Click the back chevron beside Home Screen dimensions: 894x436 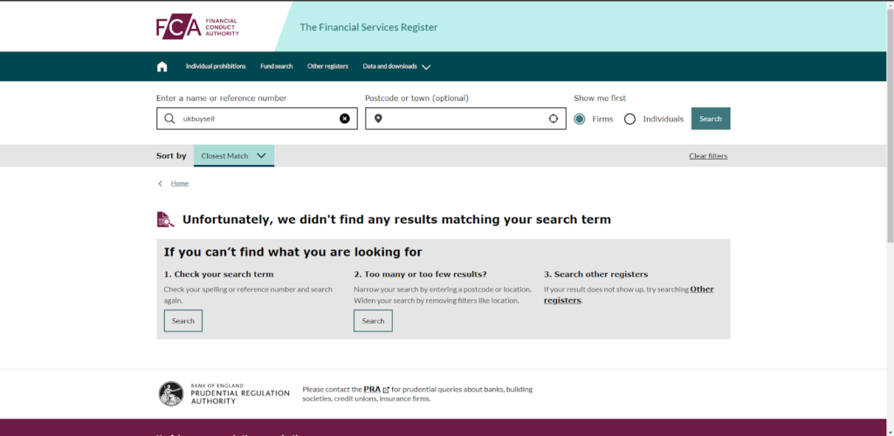point(161,183)
